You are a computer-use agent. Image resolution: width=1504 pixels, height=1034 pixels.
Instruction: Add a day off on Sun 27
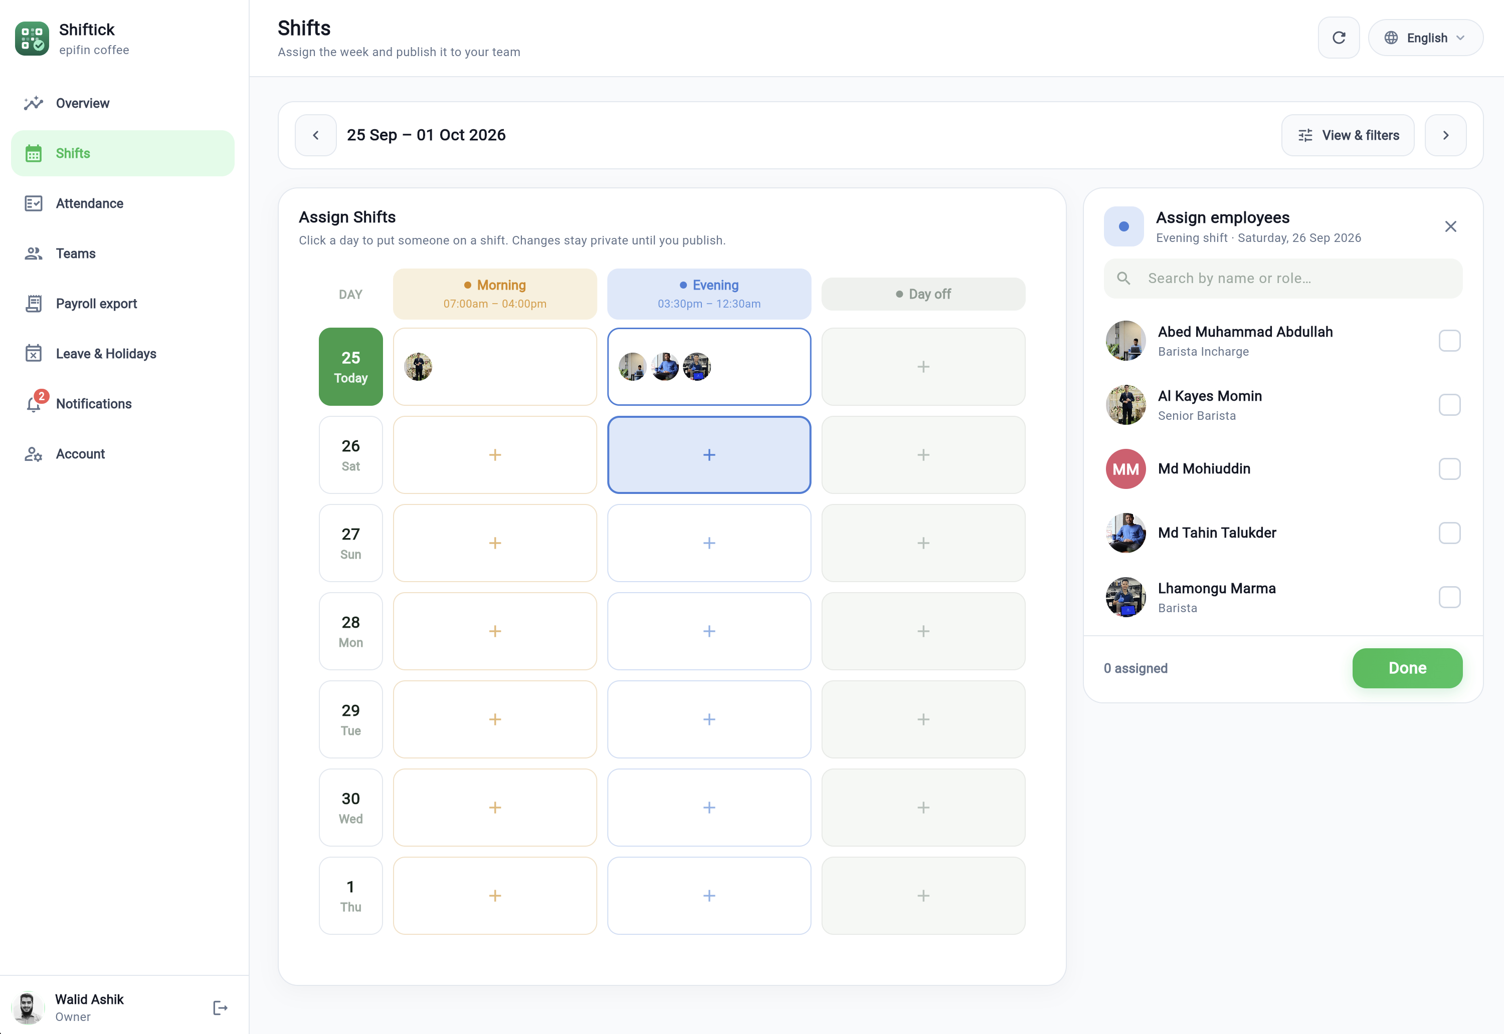pos(923,543)
